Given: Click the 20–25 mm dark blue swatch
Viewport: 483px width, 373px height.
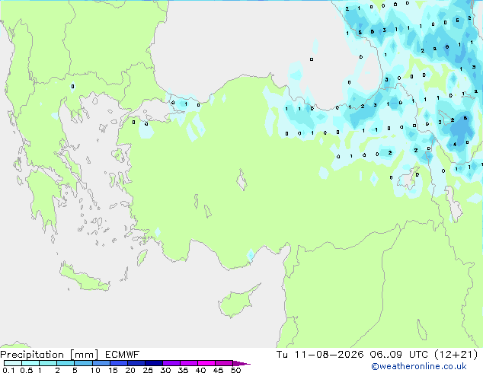Looking at the screenshot, I should (136, 363).
